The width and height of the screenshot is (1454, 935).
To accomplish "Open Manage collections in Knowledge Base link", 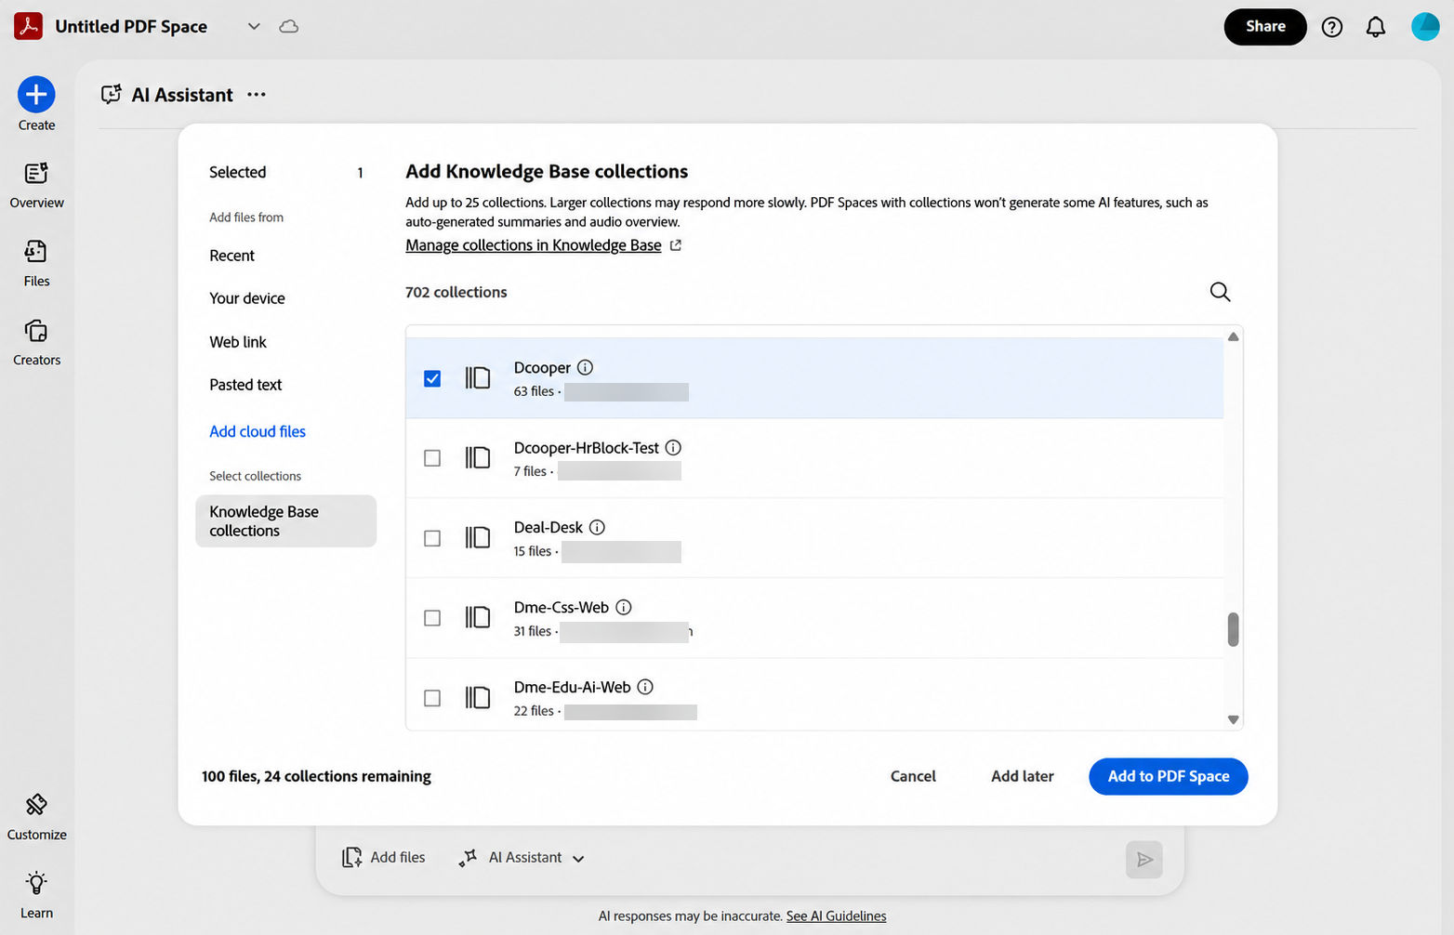I will tap(534, 245).
